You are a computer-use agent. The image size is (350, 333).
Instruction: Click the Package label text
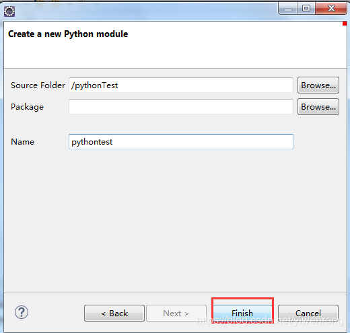click(27, 107)
